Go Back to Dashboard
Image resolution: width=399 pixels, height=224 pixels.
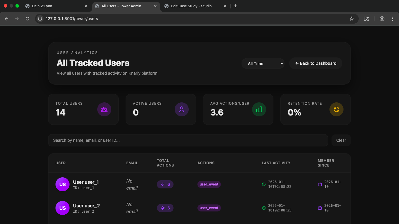tap(316, 63)
